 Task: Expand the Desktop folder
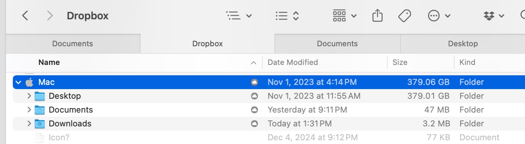(29, 96)
